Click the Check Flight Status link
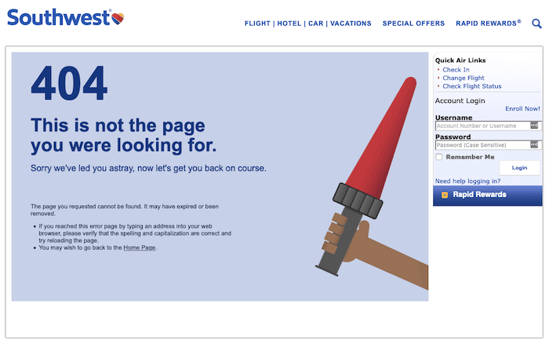The height and width of the screenshot is (344, 549). 472,86
